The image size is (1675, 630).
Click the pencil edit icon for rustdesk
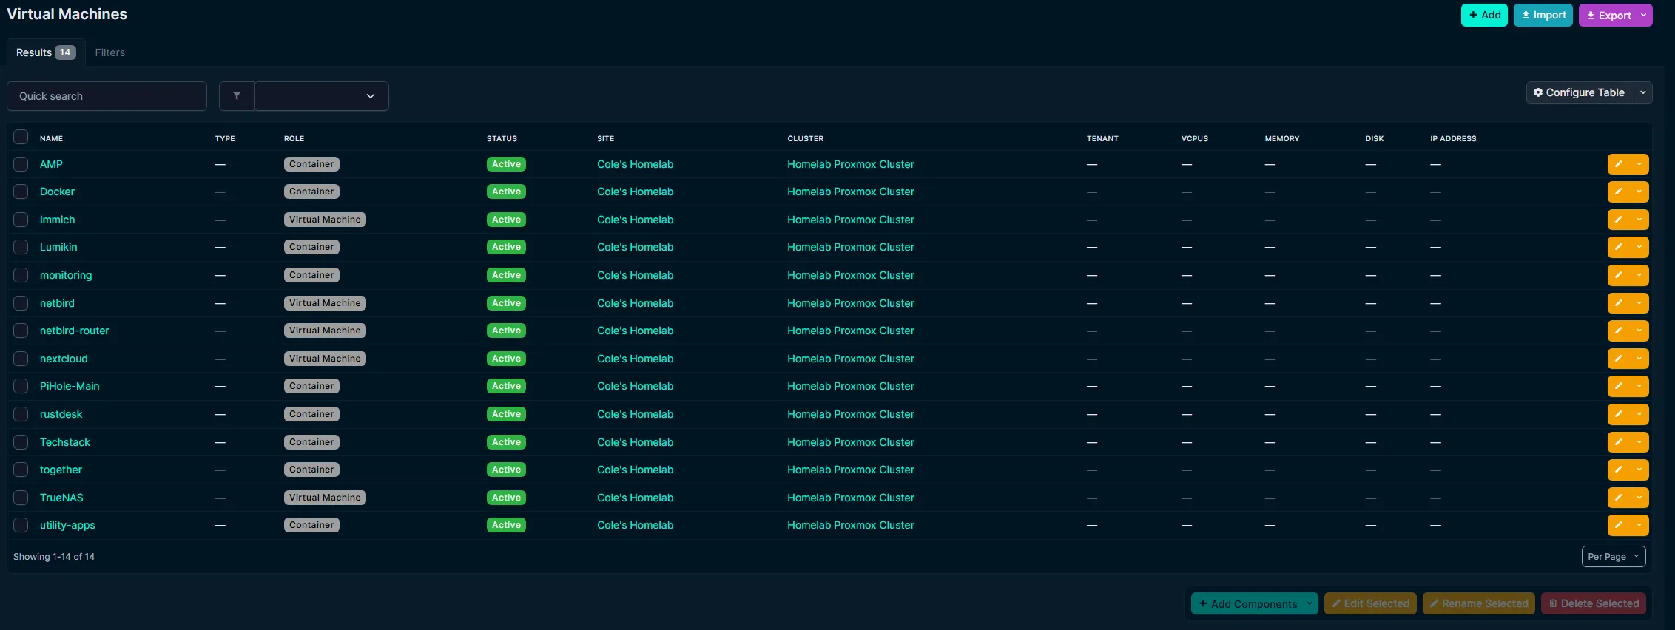coord(1618,414)
